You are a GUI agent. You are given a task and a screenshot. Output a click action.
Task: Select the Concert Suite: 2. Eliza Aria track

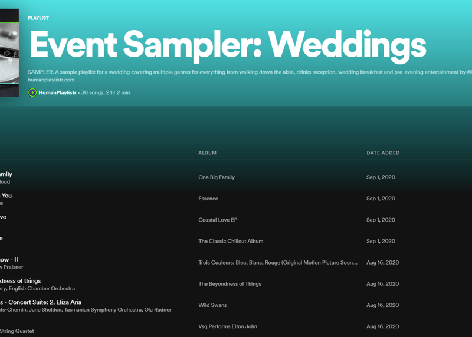(41, 302)
